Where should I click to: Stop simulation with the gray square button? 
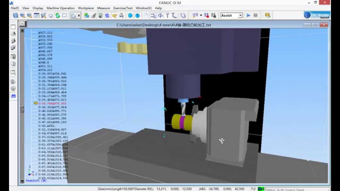(255, 15)
